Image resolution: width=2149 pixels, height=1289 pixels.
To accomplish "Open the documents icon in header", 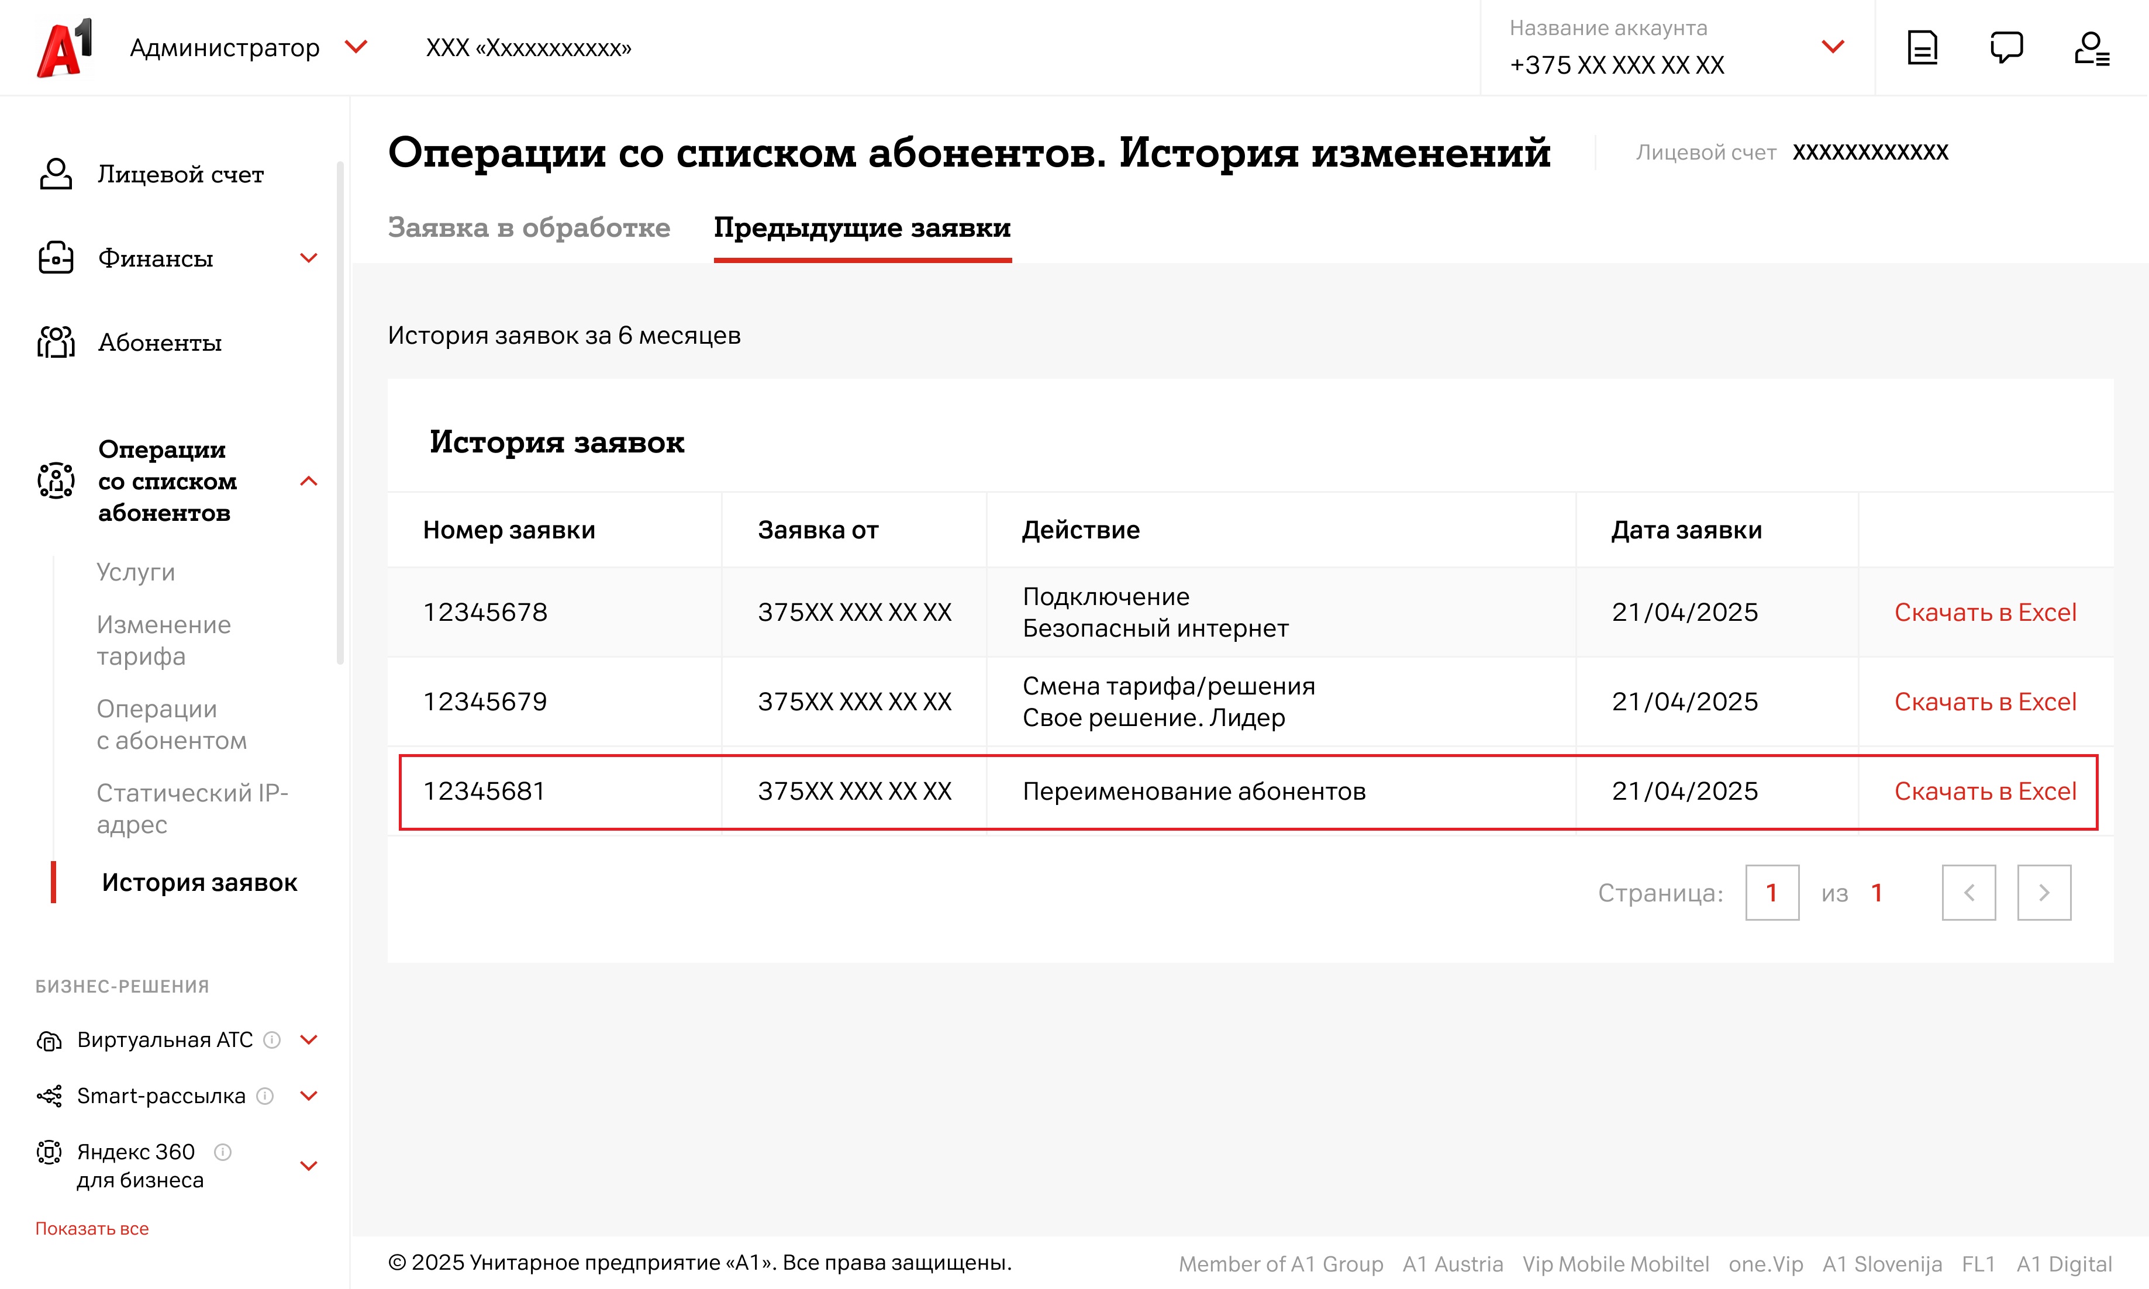I will point(1922,48).
